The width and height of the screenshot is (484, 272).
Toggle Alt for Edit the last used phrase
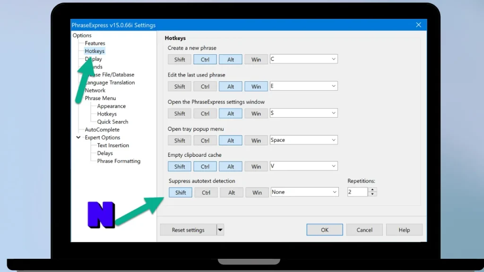click(231, 87)
